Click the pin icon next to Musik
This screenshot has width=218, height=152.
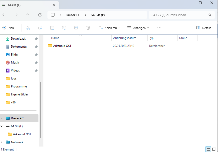click(36, 63)
